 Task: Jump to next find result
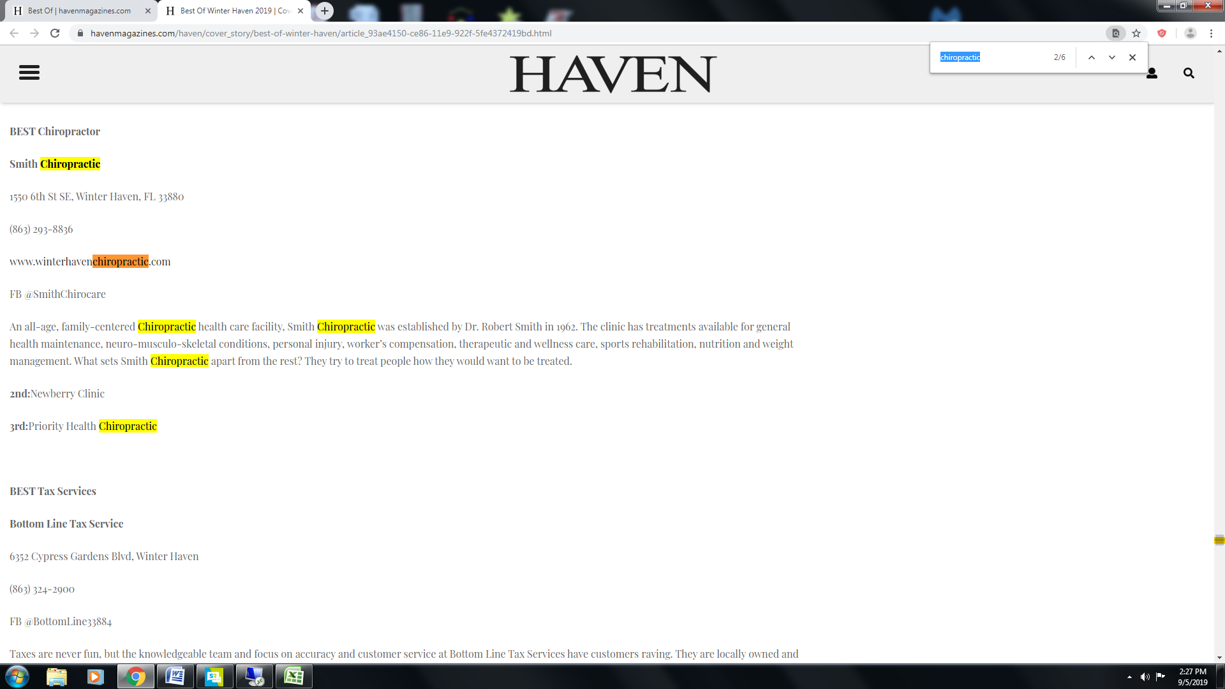(x=1112, y=57)
